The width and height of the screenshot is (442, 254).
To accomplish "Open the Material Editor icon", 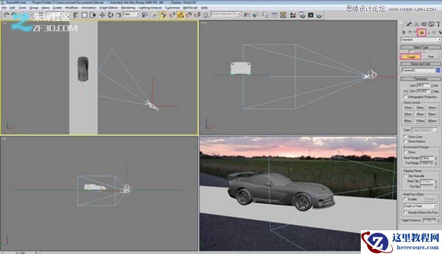I will (293, 15).
